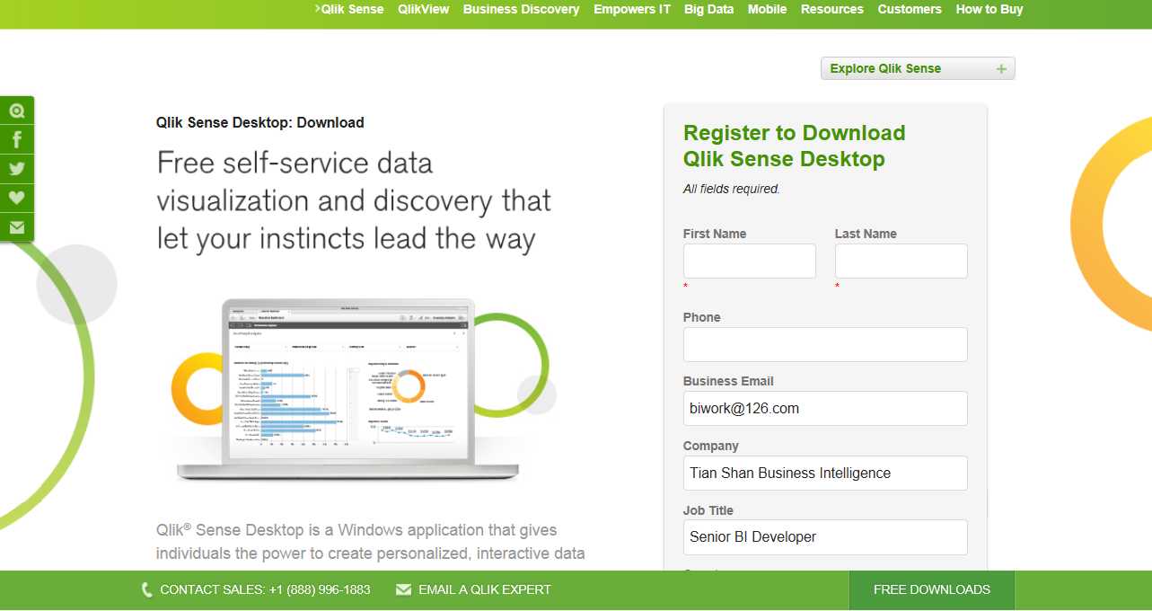
Task: Click the plus icon on Explore Qlik Sense
Action: [1001, 69]
